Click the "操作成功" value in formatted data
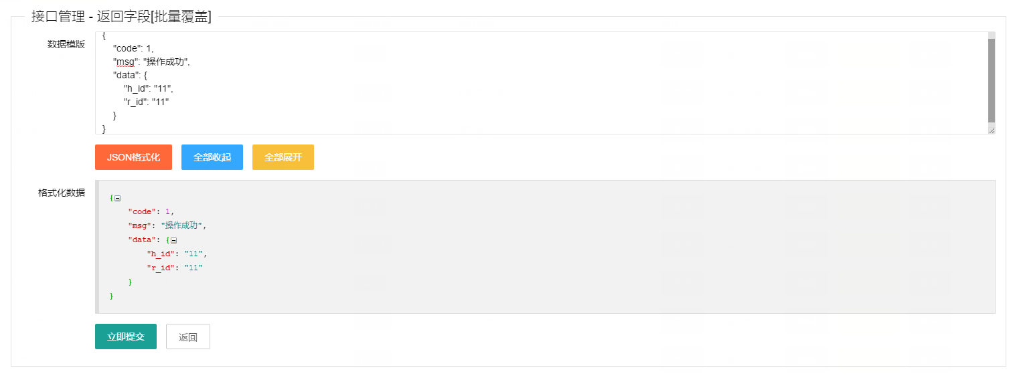This screenshot has width=1015, height=382. click(182, 226)
